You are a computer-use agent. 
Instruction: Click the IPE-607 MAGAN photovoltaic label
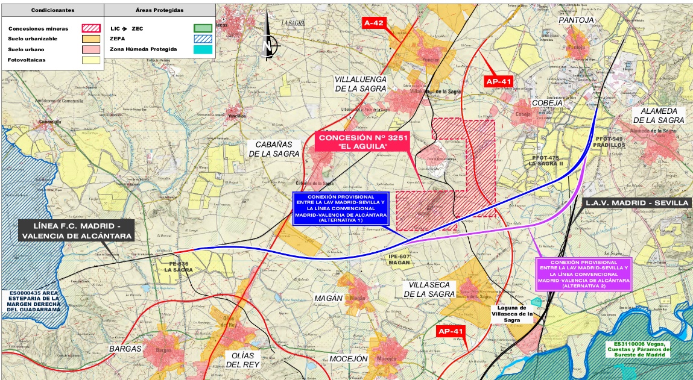[x=399, y=260]
